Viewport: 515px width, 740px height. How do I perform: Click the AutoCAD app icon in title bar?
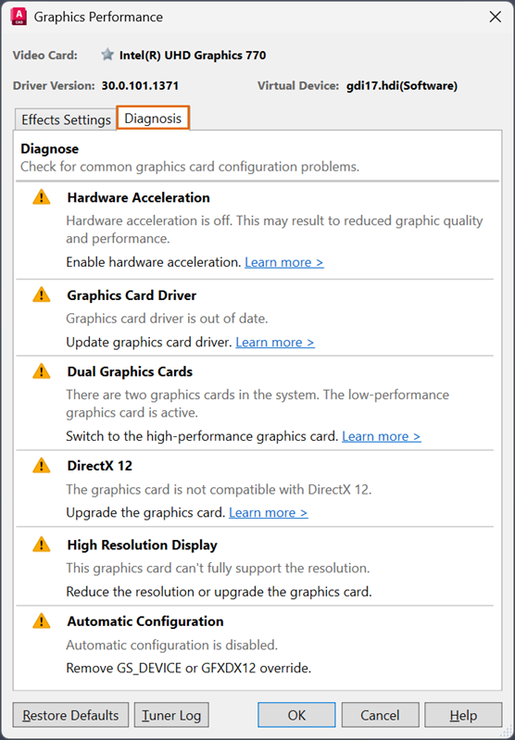(19, 17)
